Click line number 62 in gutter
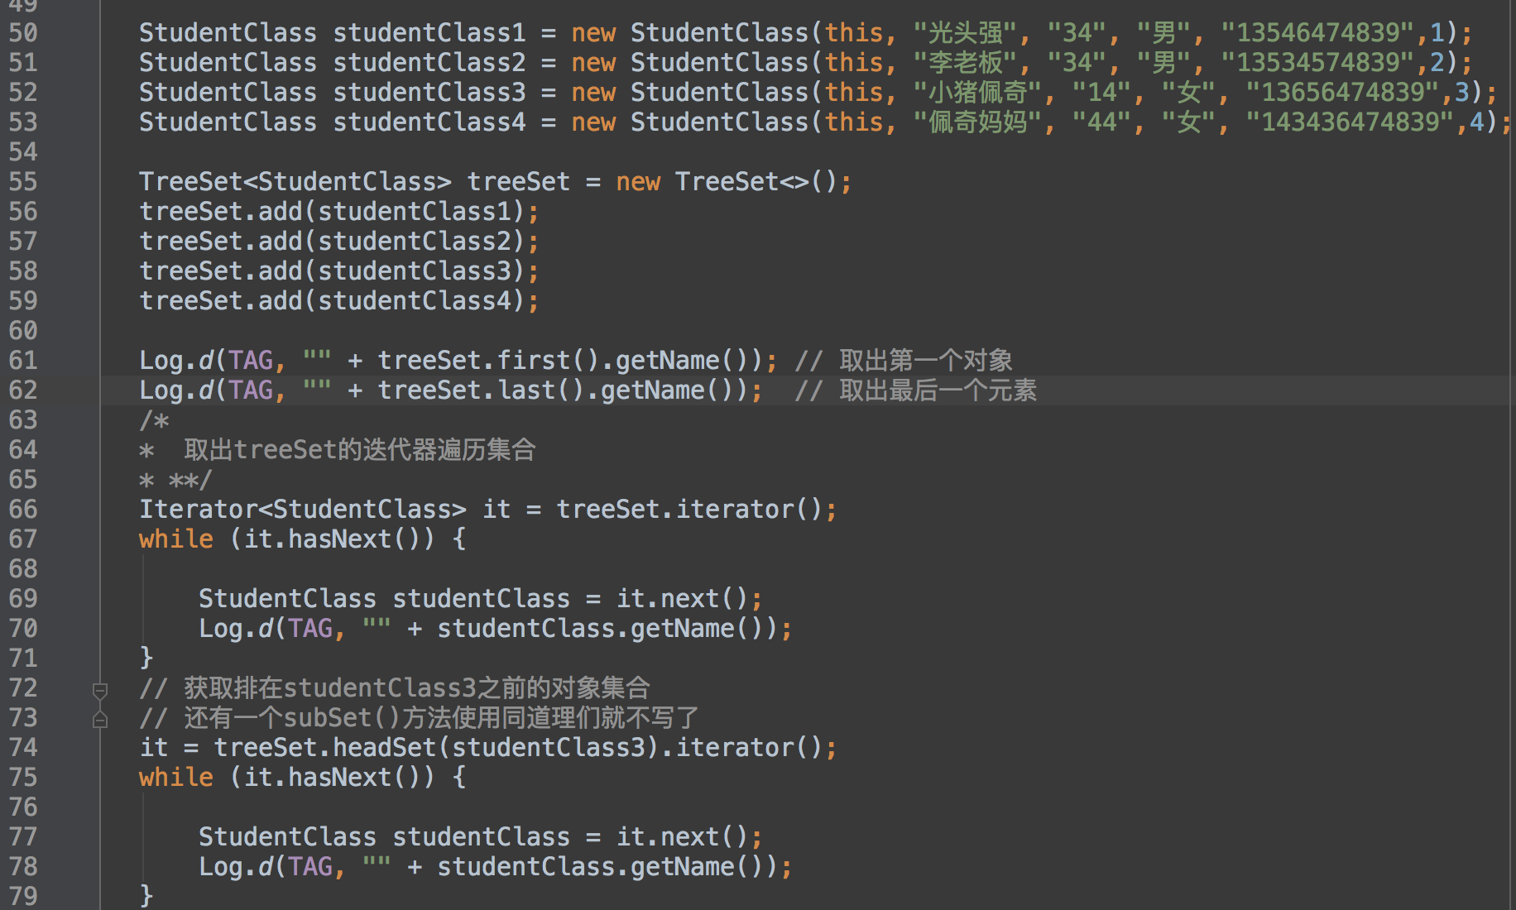The height and width of the screenshot is (910, 1516). tap(23, 390)
